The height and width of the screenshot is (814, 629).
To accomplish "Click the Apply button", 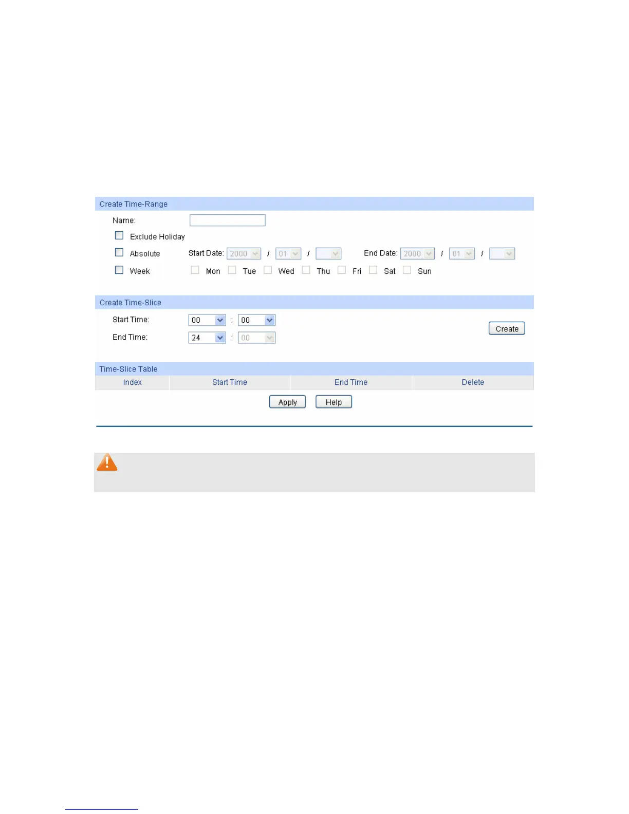I will pyautogui.click(x=287, y=402).
